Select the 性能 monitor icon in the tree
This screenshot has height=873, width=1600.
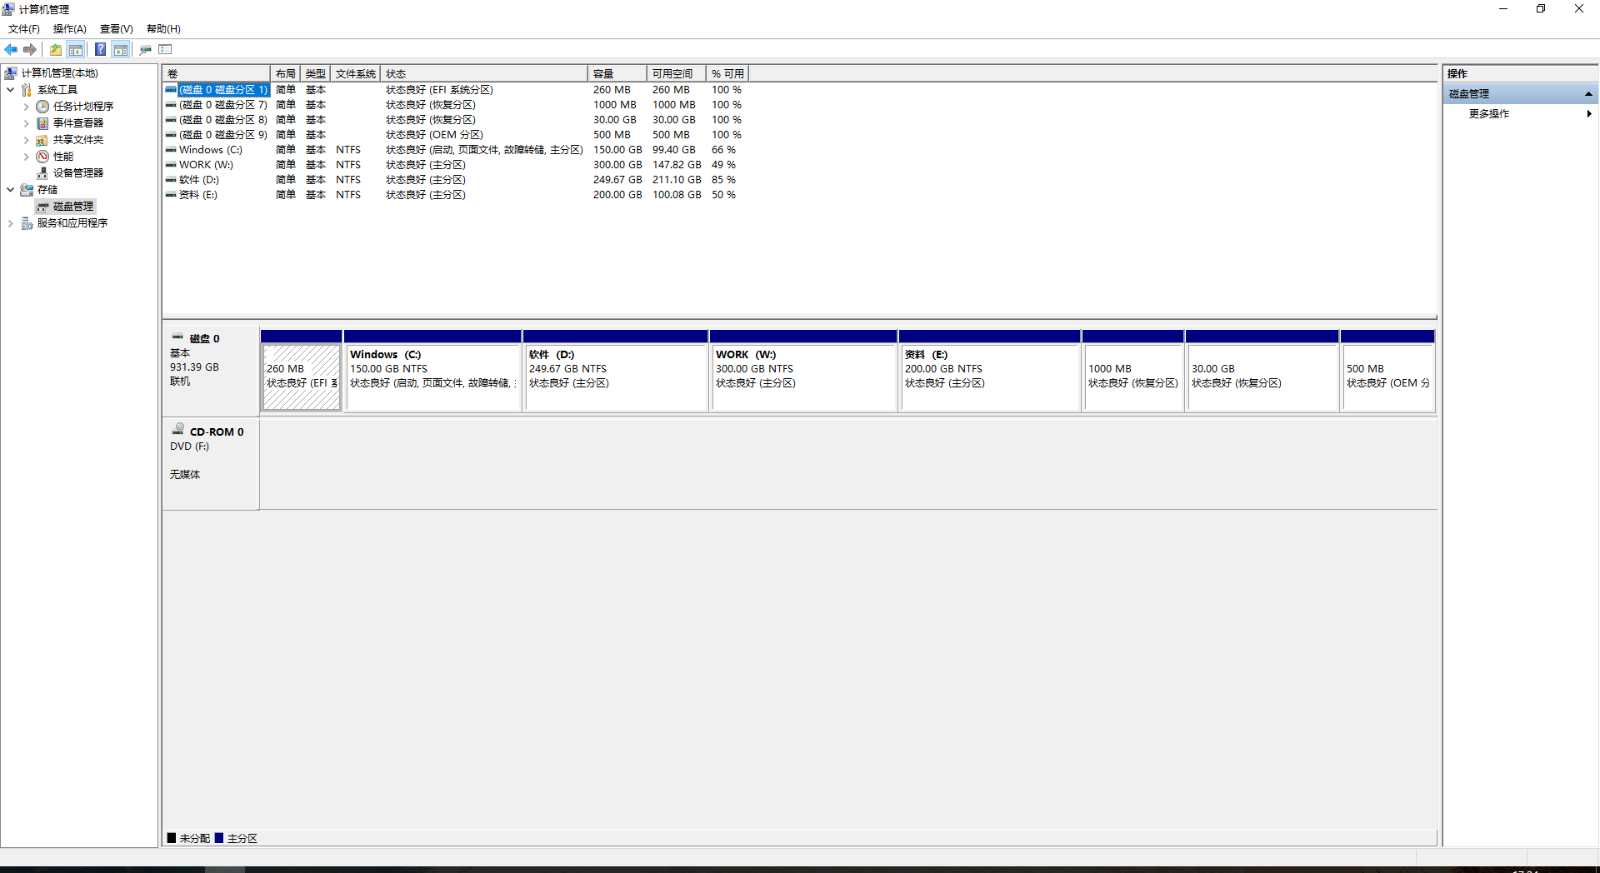pyautogui.click(x=42, y=157)
